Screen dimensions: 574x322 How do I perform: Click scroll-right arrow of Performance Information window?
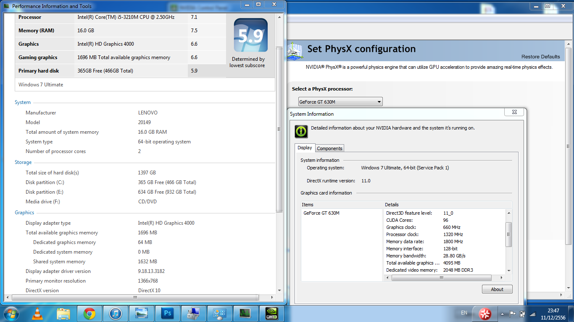271,297
